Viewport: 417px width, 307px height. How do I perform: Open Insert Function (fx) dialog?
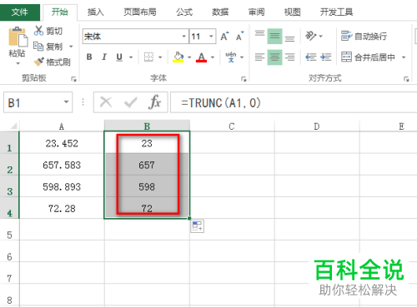tap(154, 102)
